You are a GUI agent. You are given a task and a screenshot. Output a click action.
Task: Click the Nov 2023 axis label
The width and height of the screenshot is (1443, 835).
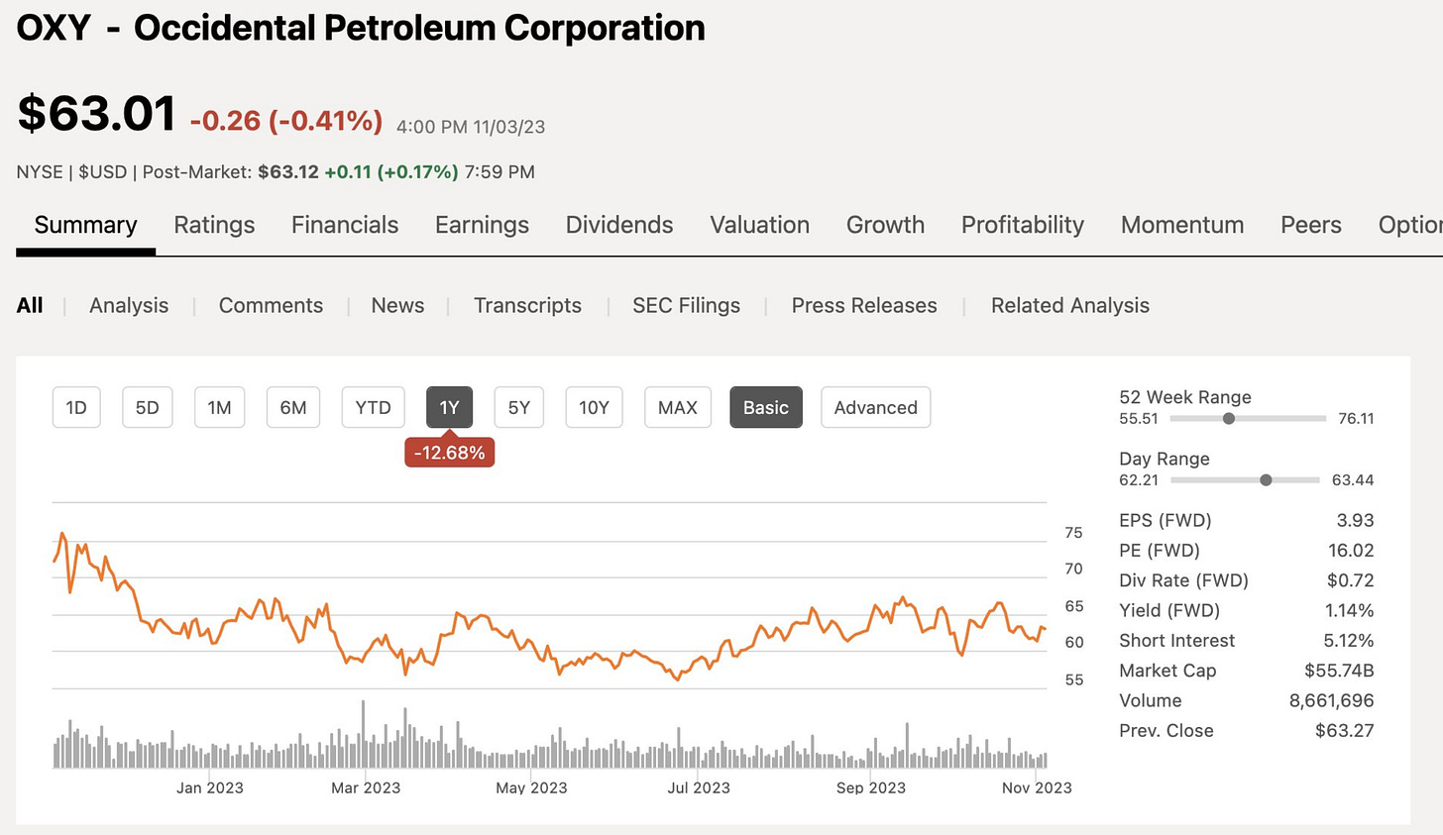(x=1037, y=787)
